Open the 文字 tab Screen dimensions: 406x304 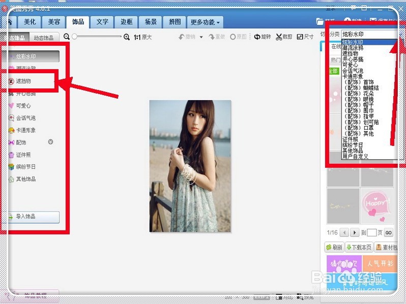[x=102, y=22]
